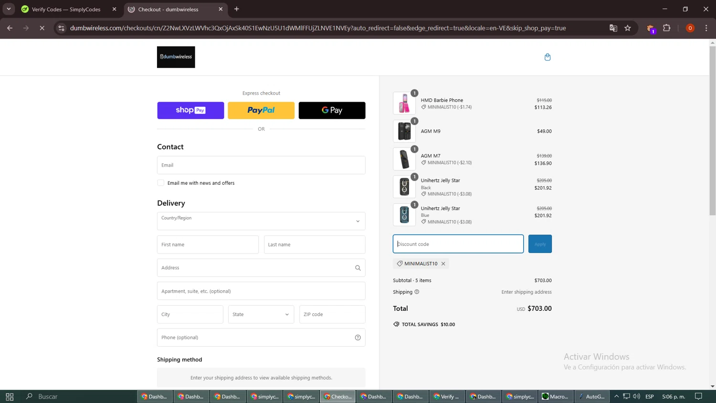The image size is (716, 403).
Task: Toggle Email me with news and offers
Action: tap(161, 183)
